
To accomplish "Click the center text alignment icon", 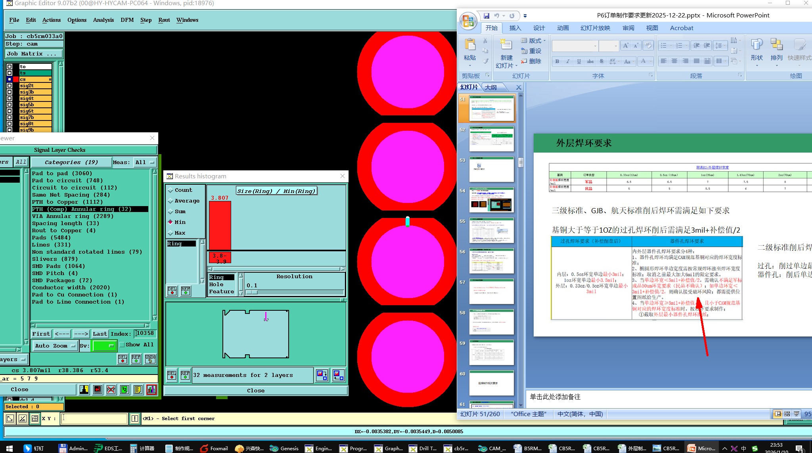I will 674,61.
